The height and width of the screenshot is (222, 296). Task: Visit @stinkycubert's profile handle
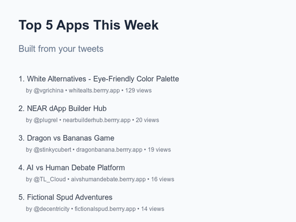(52, 150)
